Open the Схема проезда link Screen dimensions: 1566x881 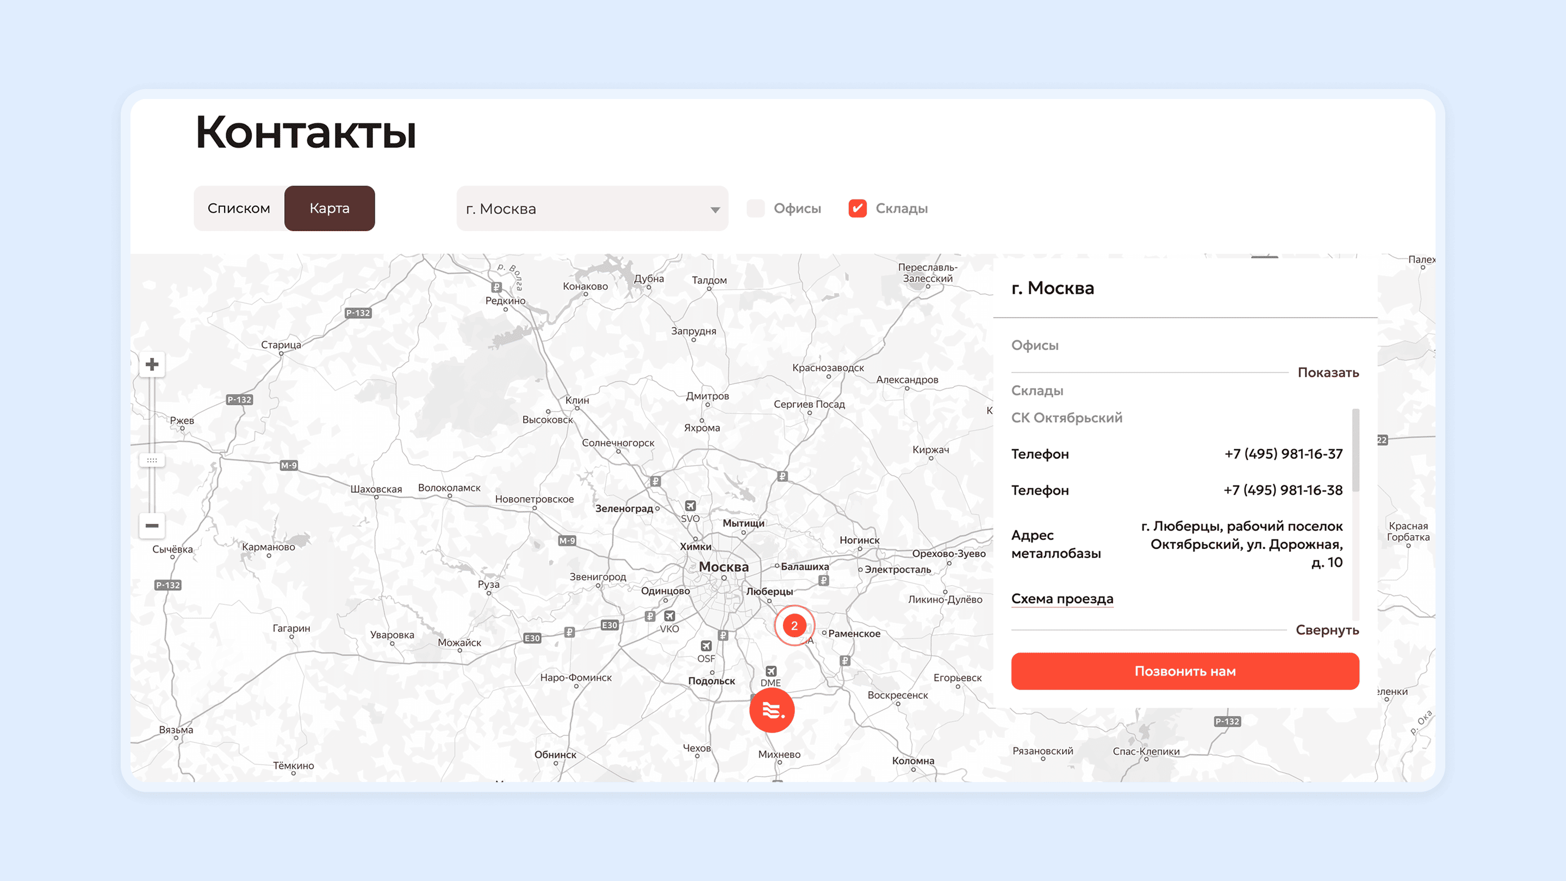click(1062, 599)
